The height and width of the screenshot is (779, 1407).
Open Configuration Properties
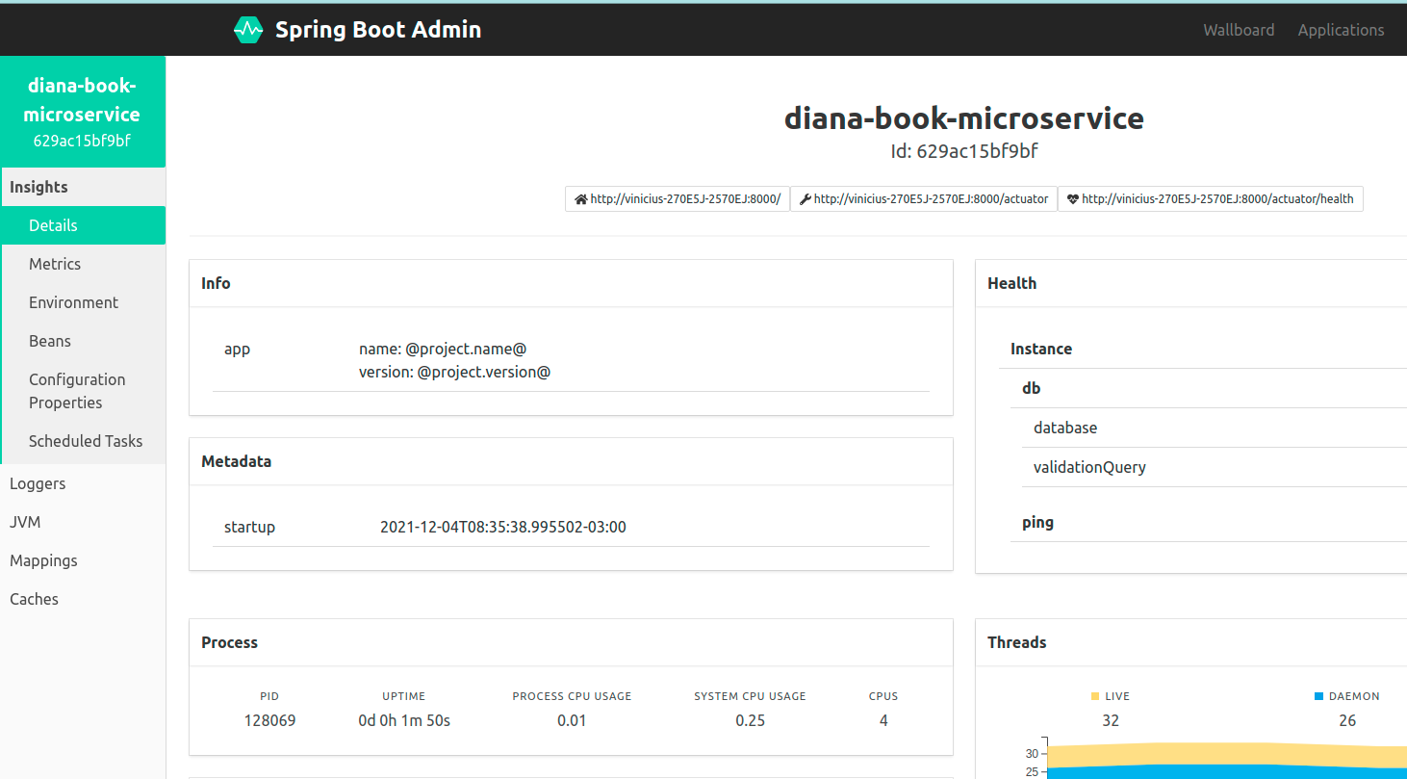pos(83,391)
